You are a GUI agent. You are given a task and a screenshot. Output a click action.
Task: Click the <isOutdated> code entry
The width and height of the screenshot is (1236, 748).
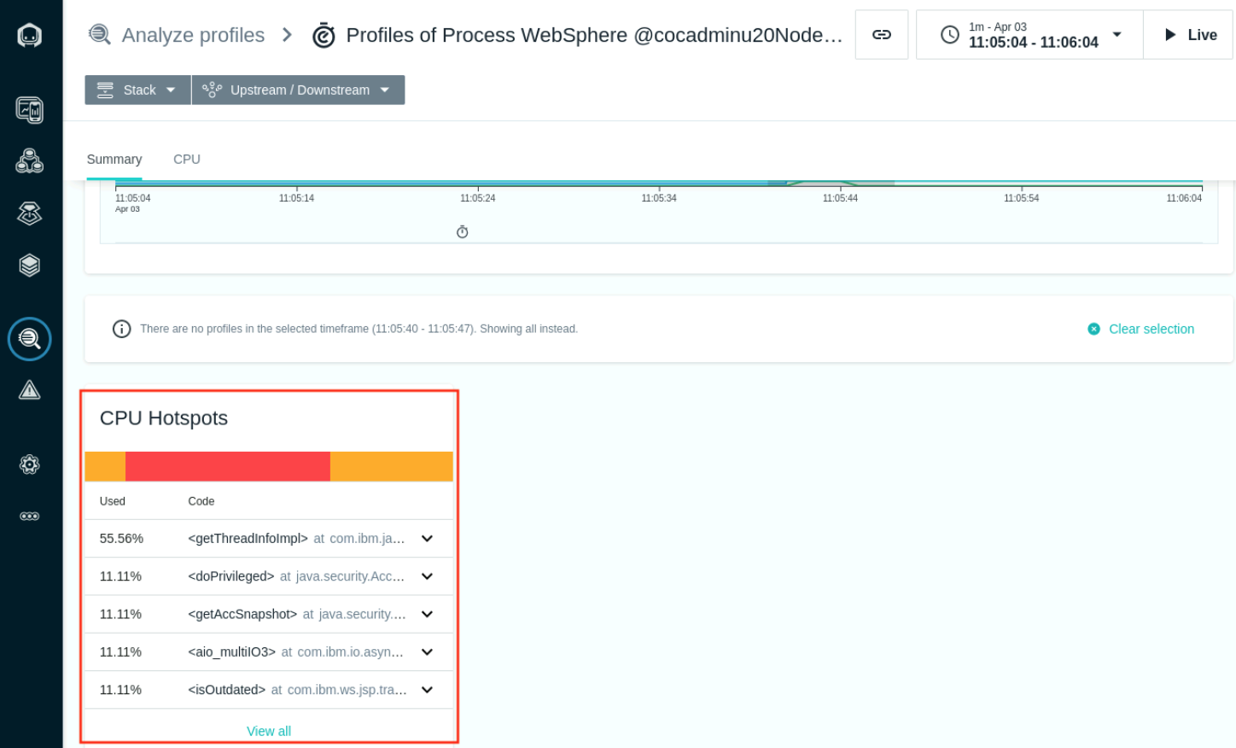coord(227,690)
